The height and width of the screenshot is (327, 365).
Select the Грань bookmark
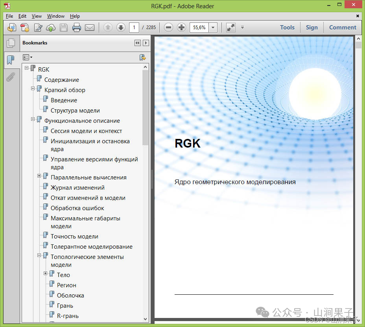click(x=65, y=306)
